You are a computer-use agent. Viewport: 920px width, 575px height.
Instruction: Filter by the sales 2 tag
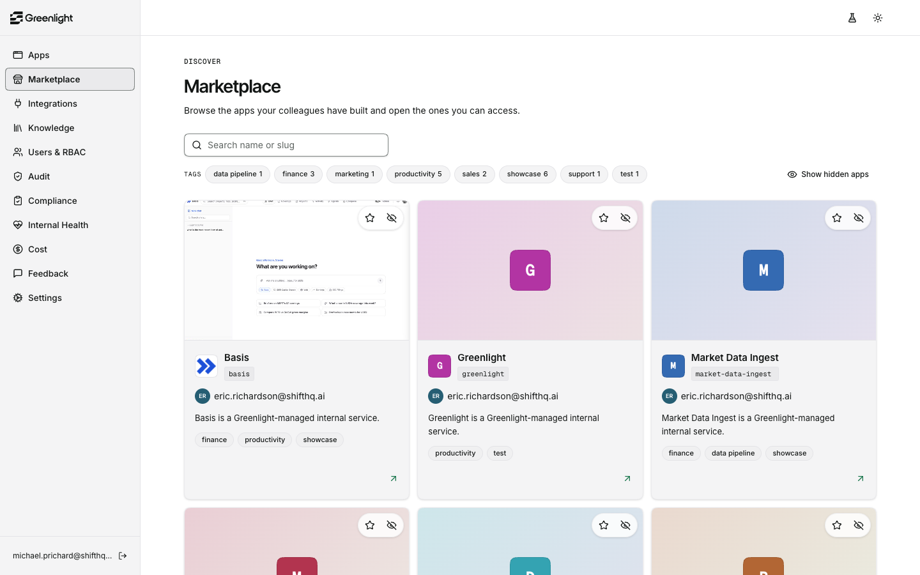[x=475, y=174]
